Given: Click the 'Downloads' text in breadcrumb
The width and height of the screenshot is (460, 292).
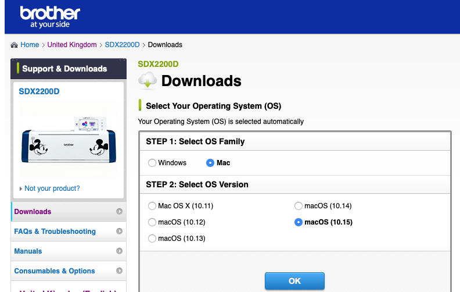Looking at the screenshot, I should [x=165, y=45].
